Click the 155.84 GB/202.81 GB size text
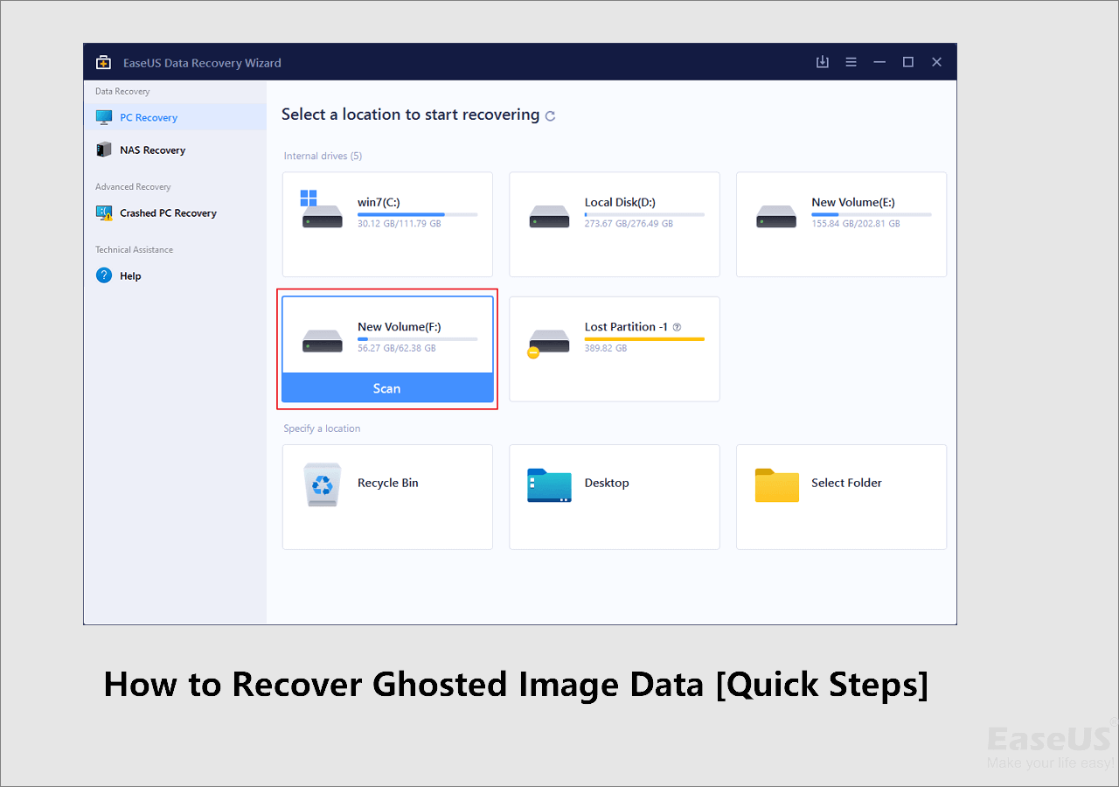Viewport: 1119px width, 787px height. pyautogui.click(x=855, y=224)
